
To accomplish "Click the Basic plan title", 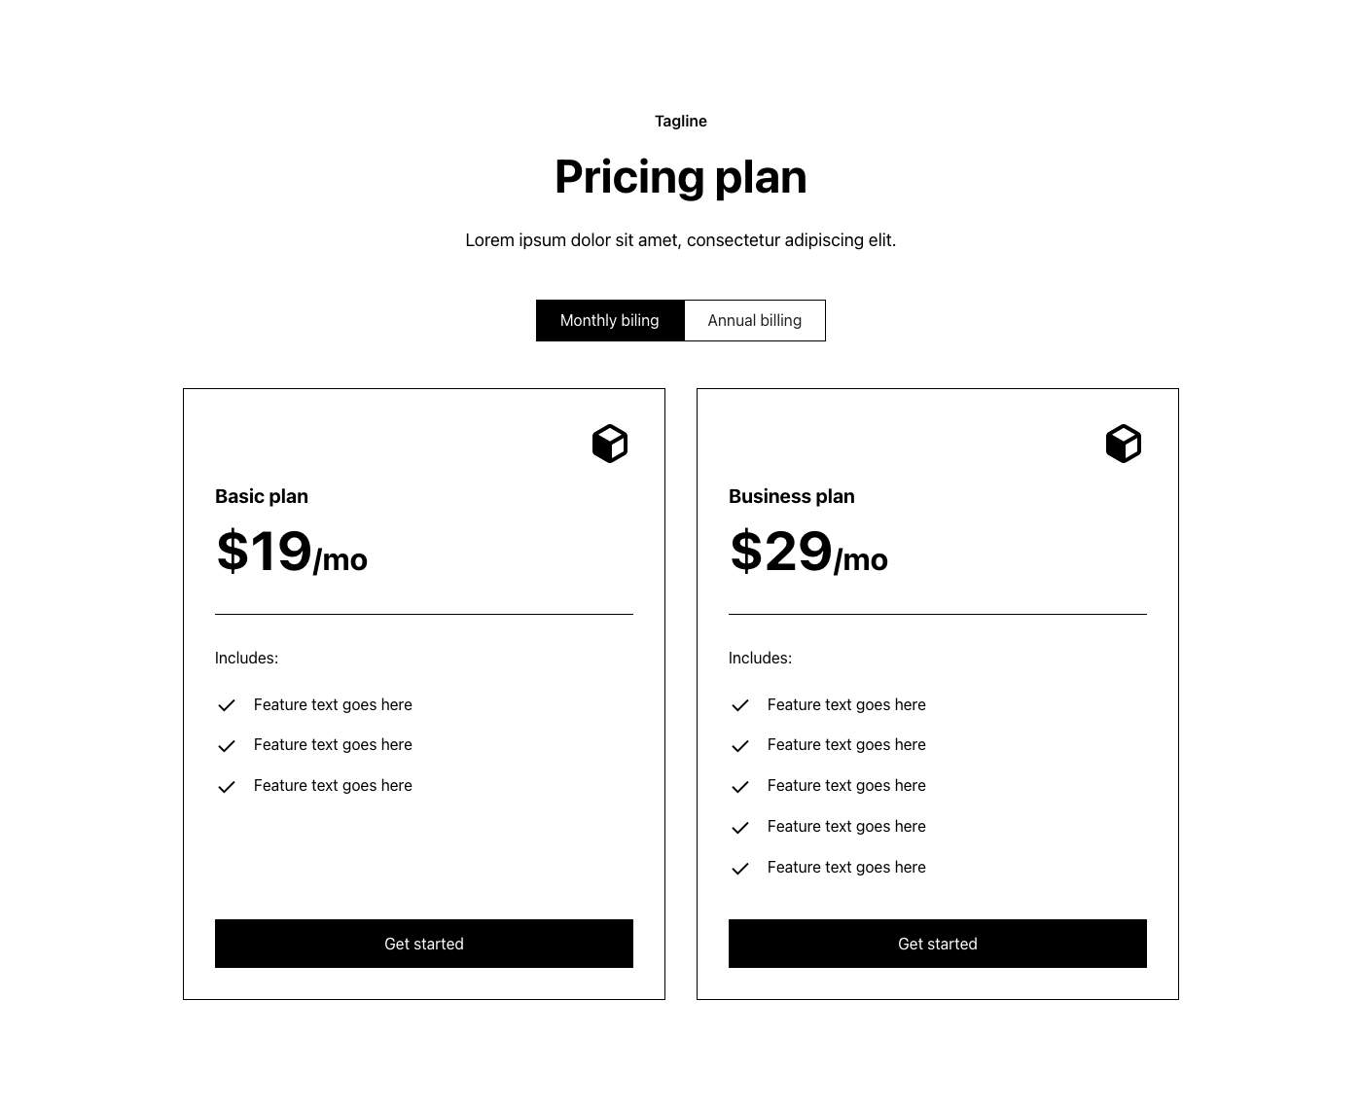I will tap(262, 496).
